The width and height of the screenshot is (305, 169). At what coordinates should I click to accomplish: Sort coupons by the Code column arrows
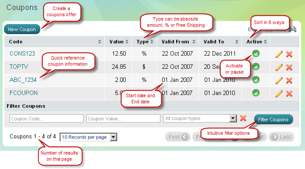pyautogui.click(x=99, y=42)
